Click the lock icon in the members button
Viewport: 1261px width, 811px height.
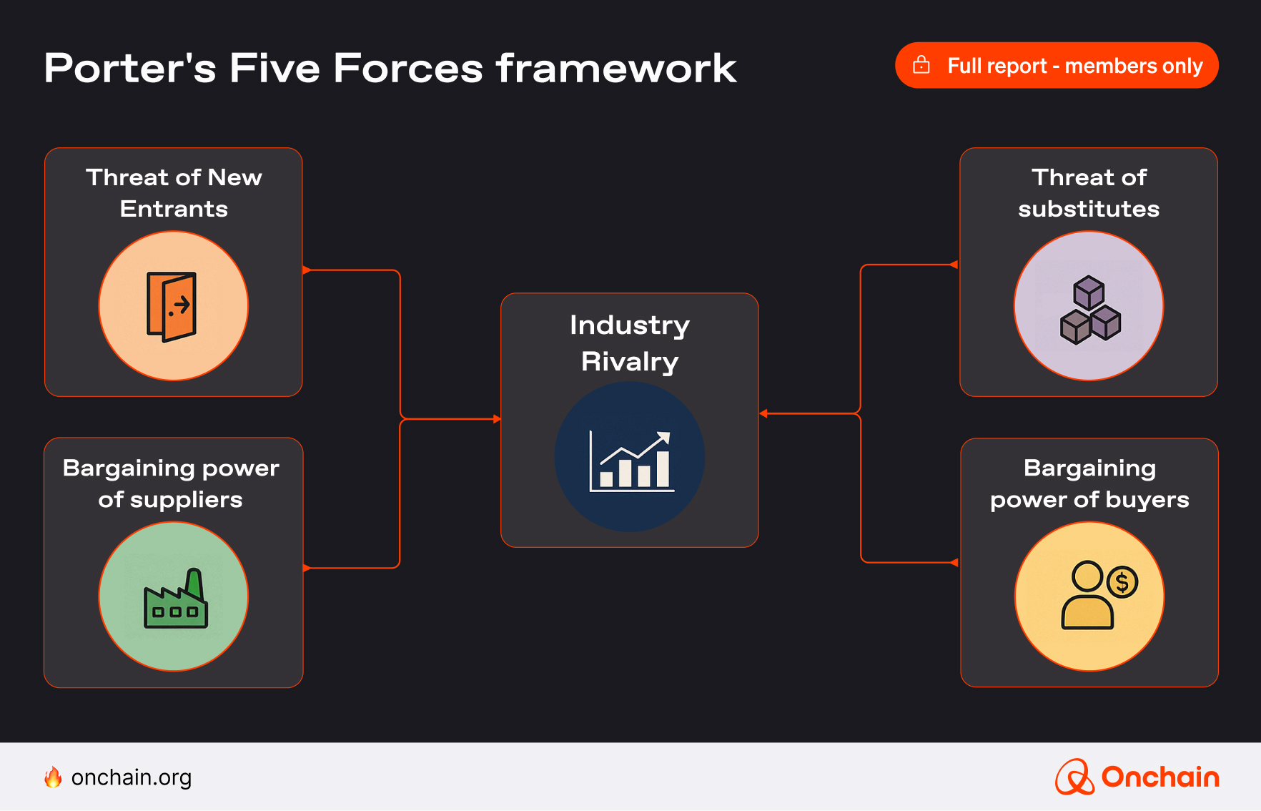coord(921,65)
